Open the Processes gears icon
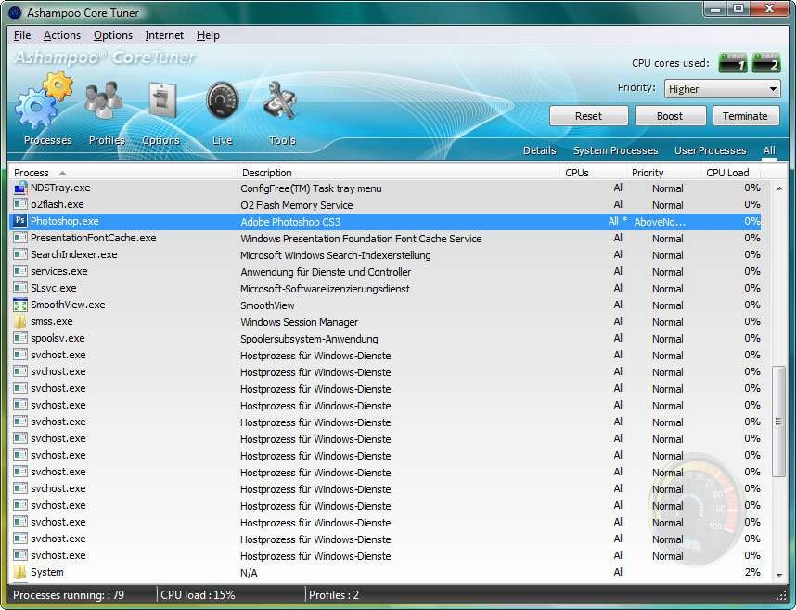Image resolution: width=796 pixels, height=610 pixels. click(x=44, y=104)
